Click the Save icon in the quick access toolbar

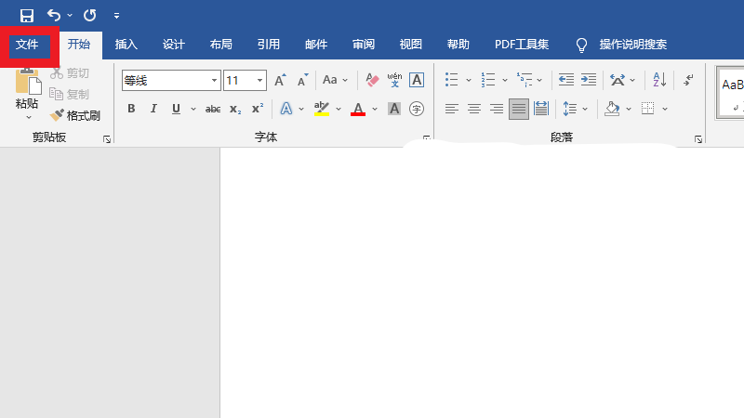pyautogui.click(x=26, y=16)
